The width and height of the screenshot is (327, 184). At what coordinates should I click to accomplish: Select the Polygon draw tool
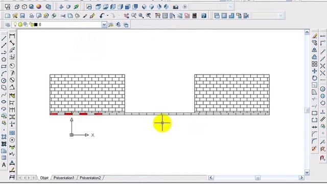[4, 59]
